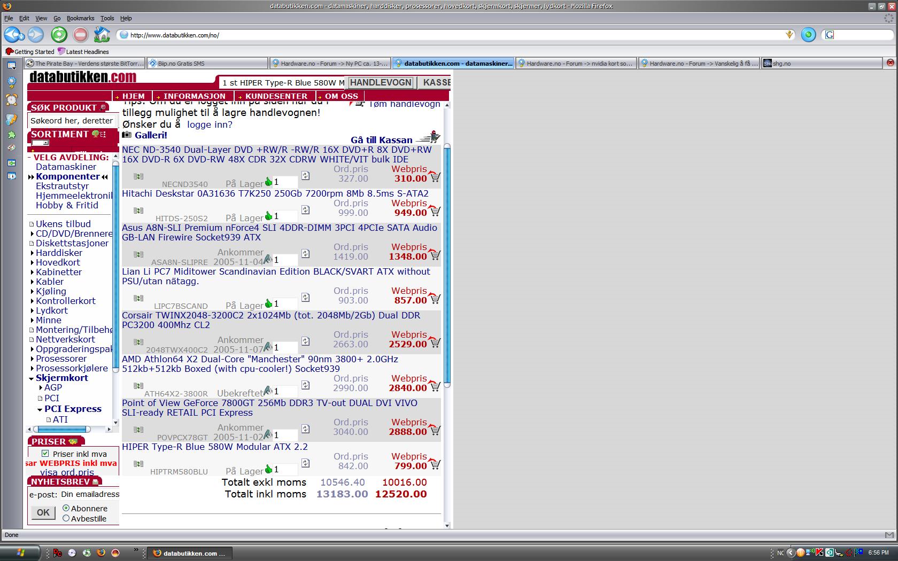Click the tree icon on SORTIMENT header
The height and width of the screenshot is (561, 898).
coord(95,134)
